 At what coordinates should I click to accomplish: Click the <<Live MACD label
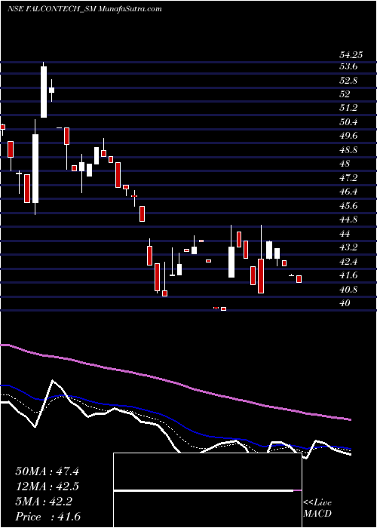click(x=317, y=508)
